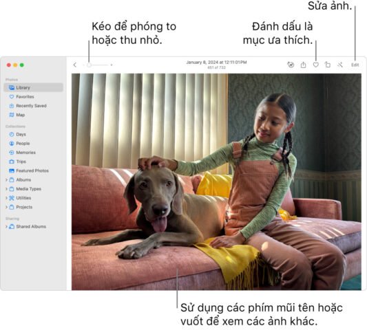Image resolution: width=367 pixels, height=330 pixels.
Task: Click the zoom slider knob
Action: tap(89, 65)
